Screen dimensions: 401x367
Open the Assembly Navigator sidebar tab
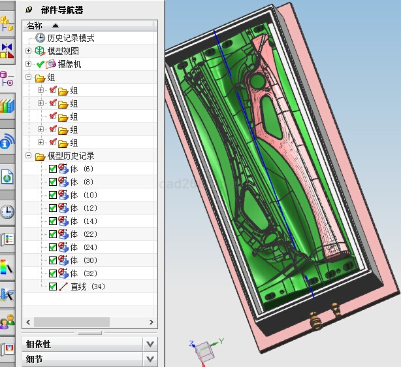coord(7,24)
